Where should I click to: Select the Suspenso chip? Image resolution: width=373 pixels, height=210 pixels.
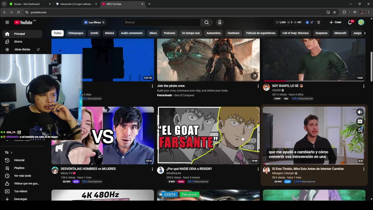[321, 33]
